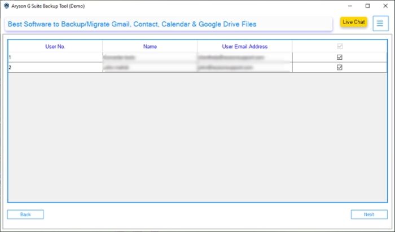Click the User No. column header
Viewport: 395px width, 232px height.
(x=55, y=46)
